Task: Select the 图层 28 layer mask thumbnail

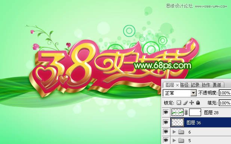Action: click(195, 113)
